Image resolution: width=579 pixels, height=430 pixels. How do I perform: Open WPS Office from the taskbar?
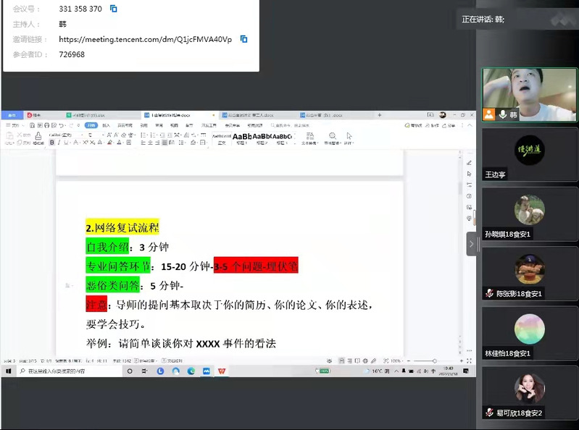pos(222,371)
